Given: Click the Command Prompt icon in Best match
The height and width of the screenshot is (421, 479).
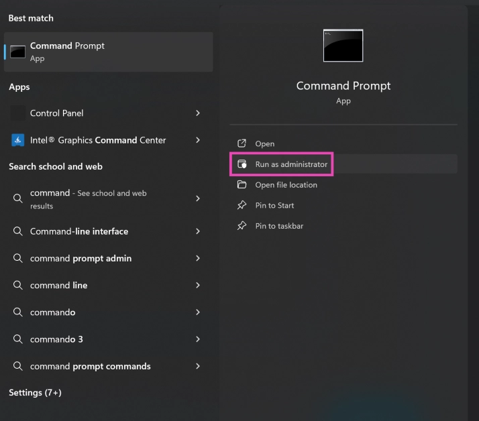Looking at the screenshot, I should point(18,52).
